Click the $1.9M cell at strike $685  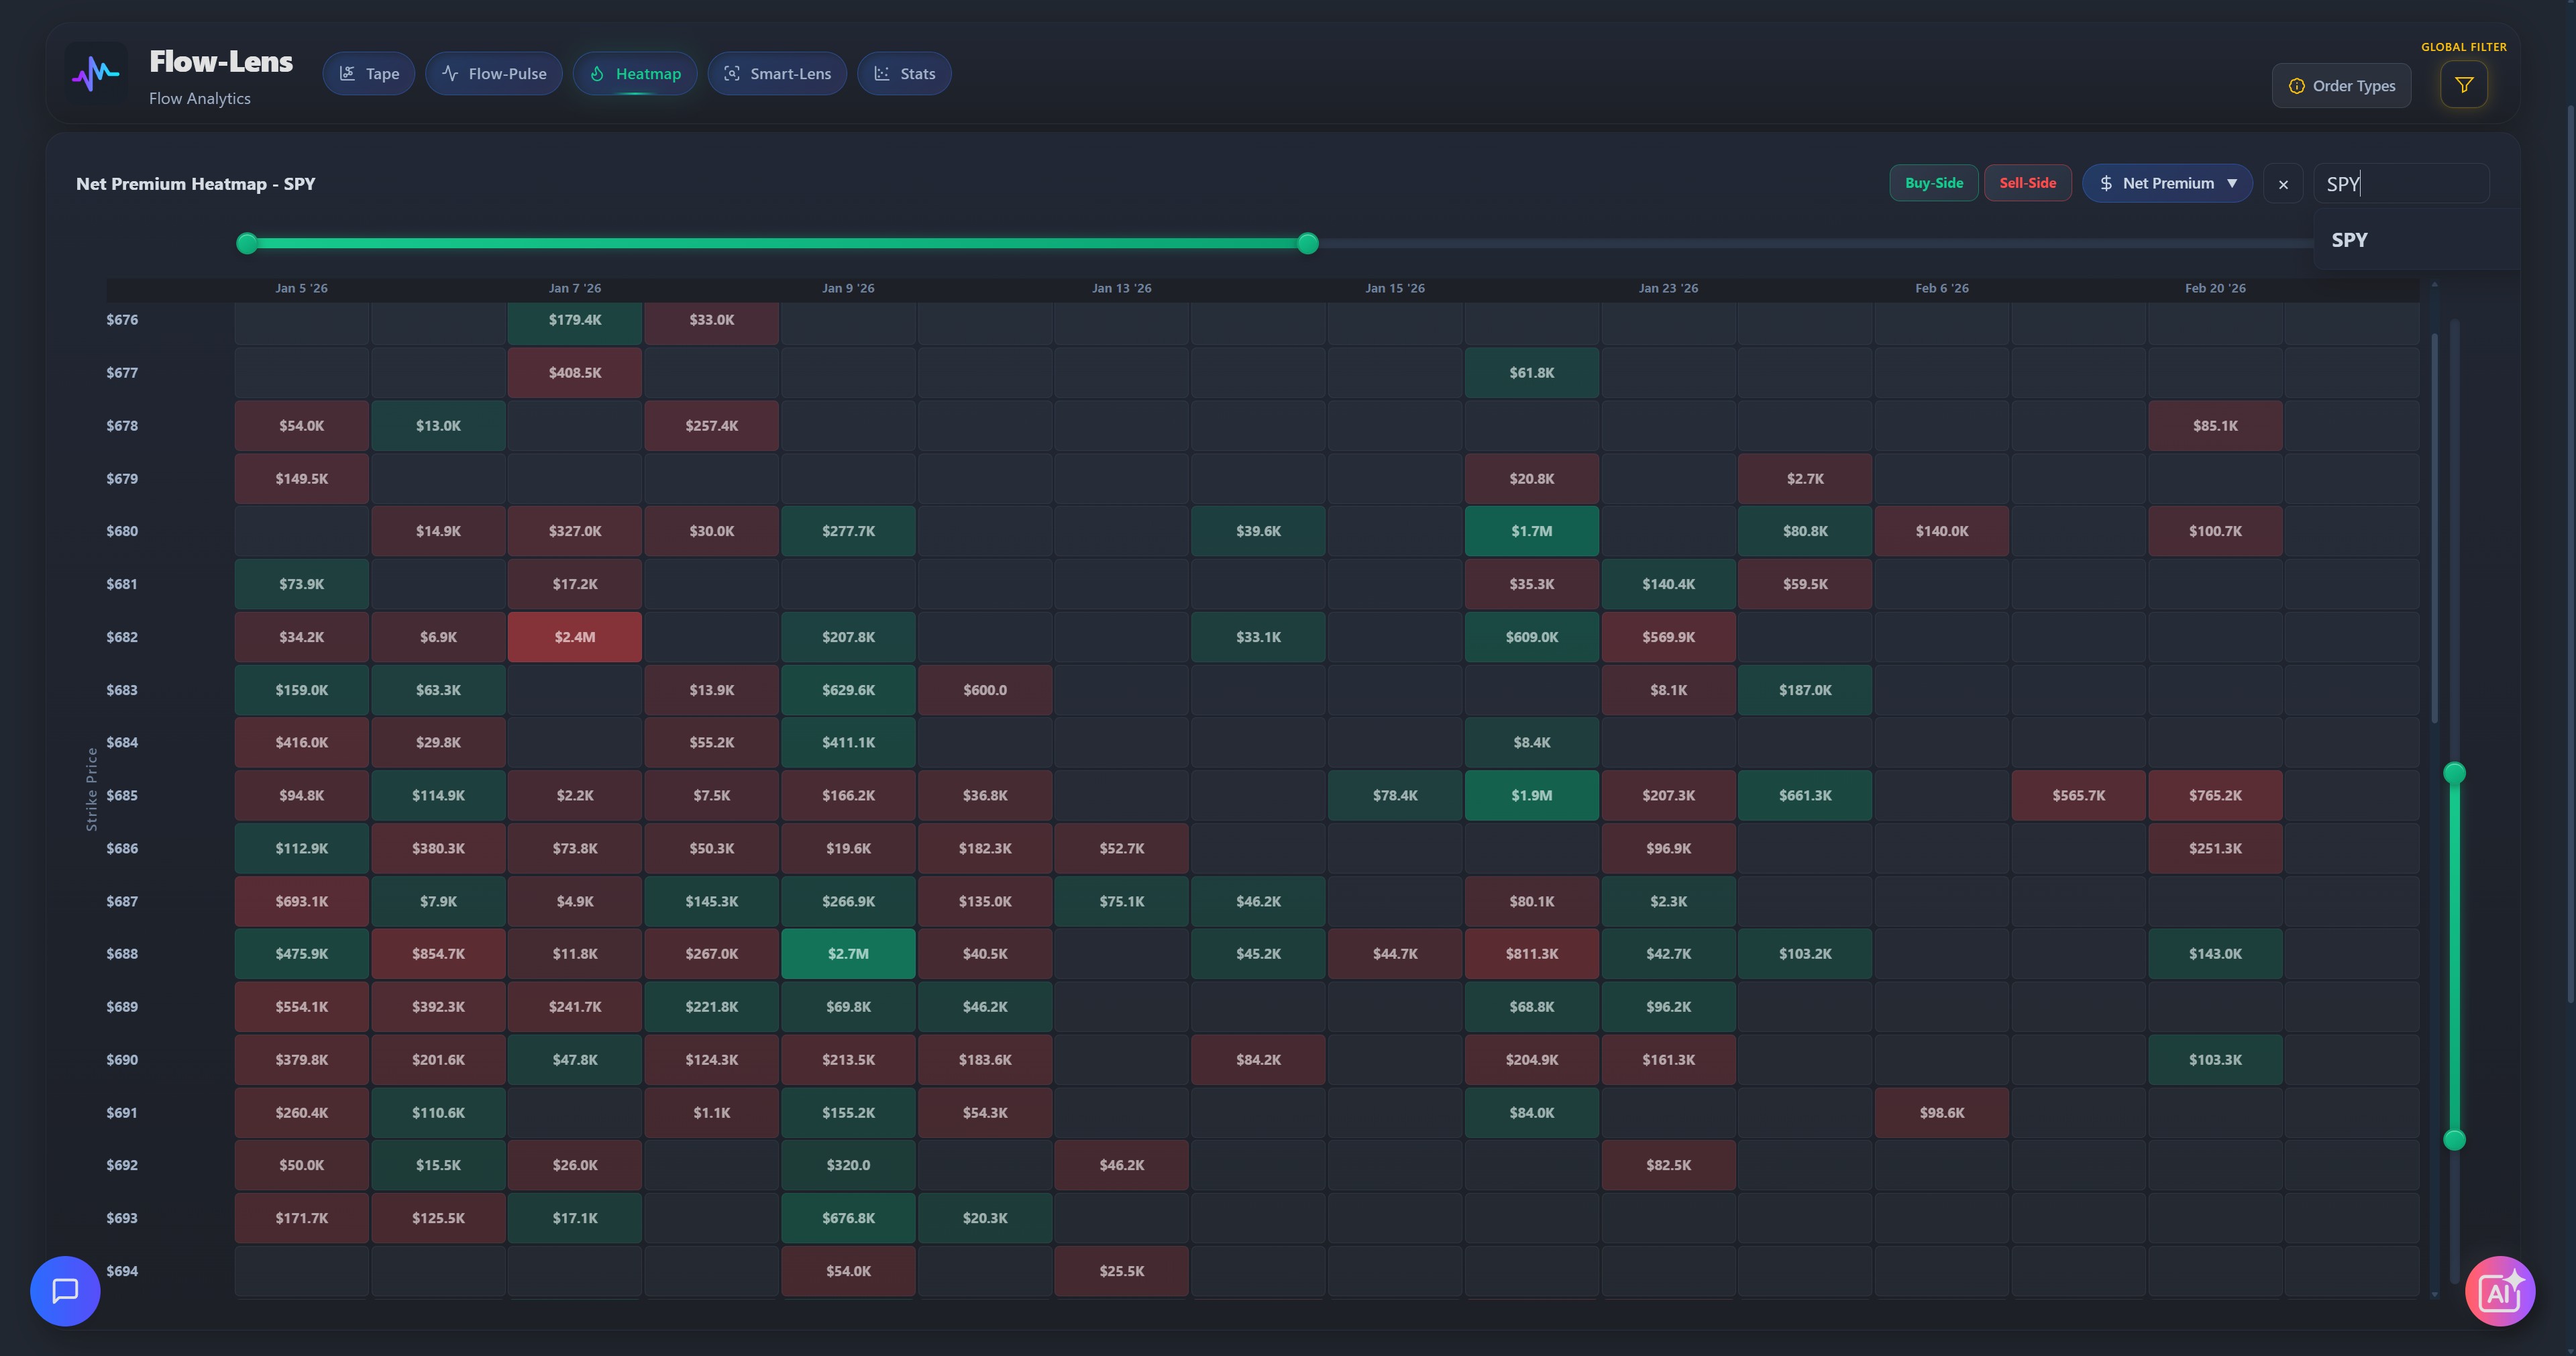[1532, 796]
